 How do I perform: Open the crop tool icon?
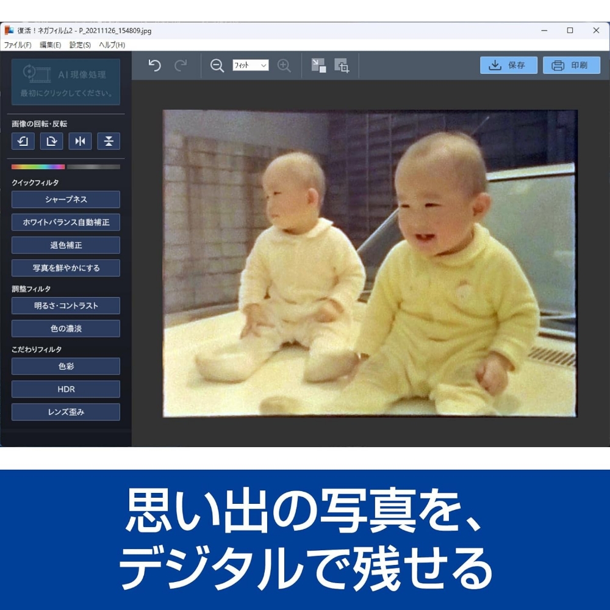pyautogui.click(x=342, y=66)
